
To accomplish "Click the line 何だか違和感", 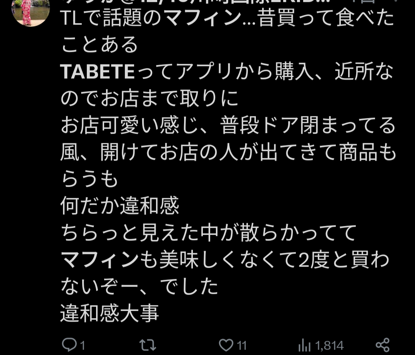I will tap(120, 206).
